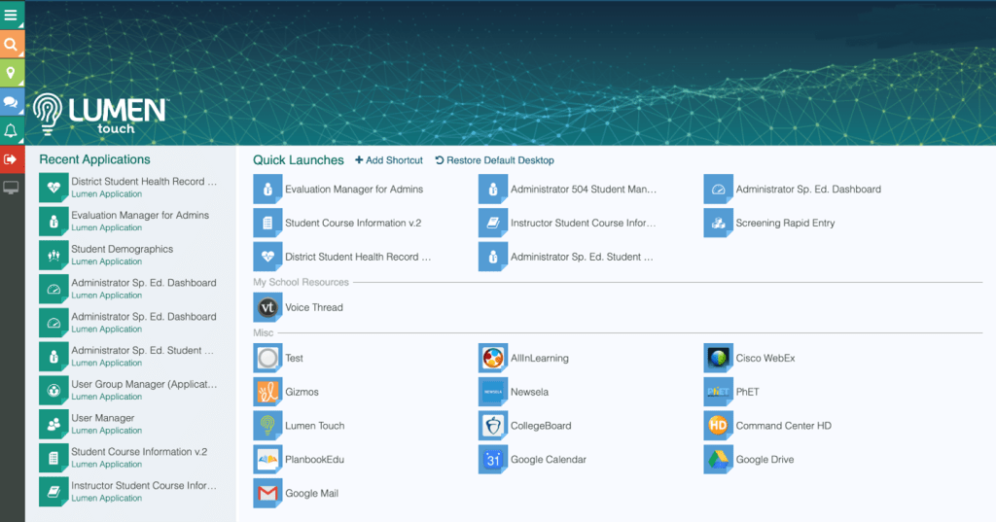Open Cisco WebEx shortcut icon
996x522 pixels.
tap(718, 358)
